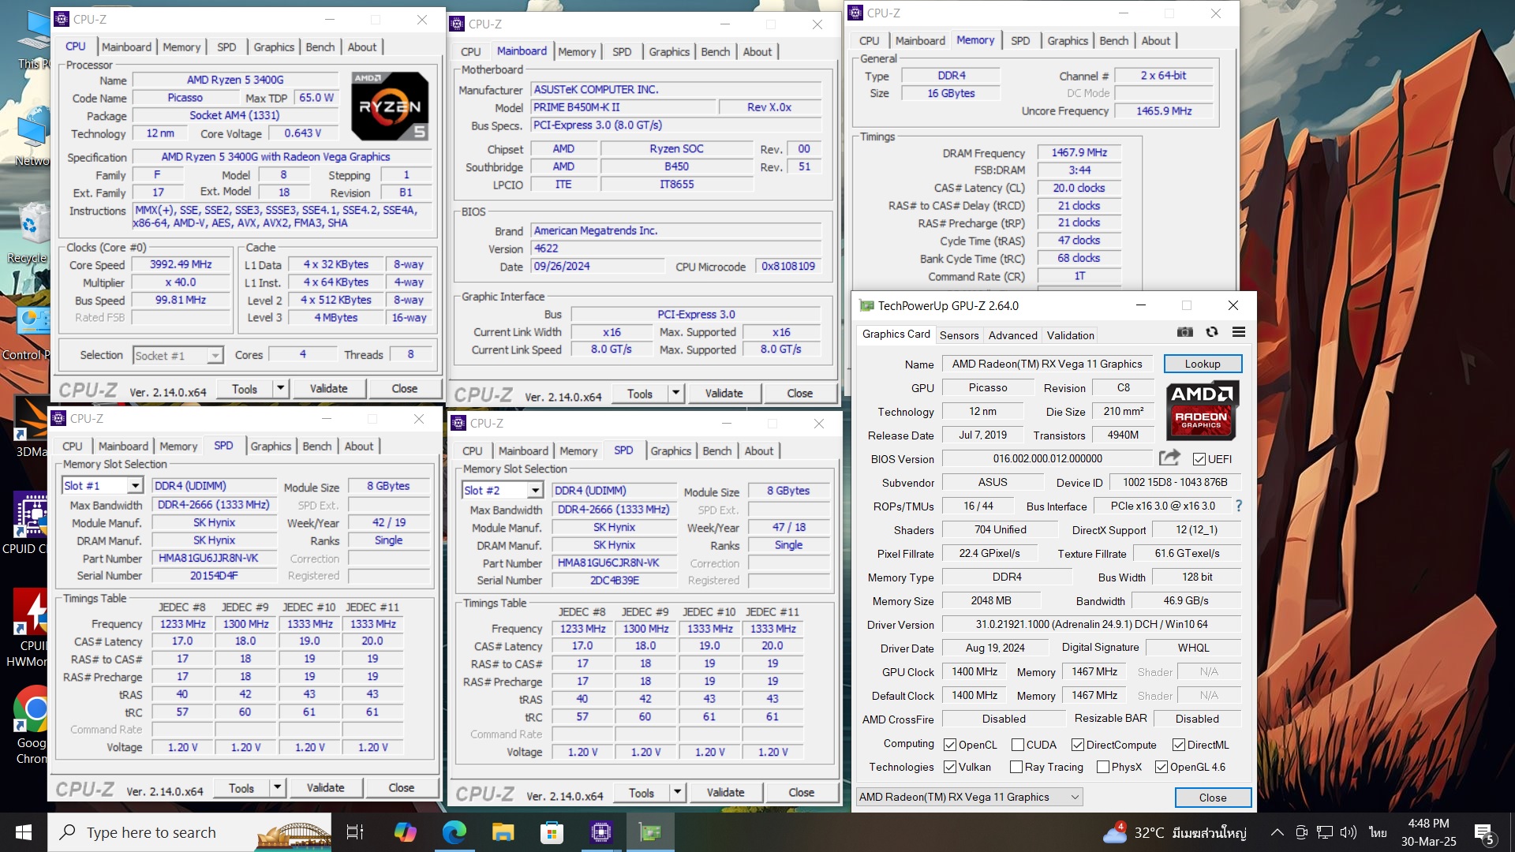Screen dimensions: 1515x852
Task: Open the Validation tab in GPU-Z
Action: click(x=1070, y=335)
